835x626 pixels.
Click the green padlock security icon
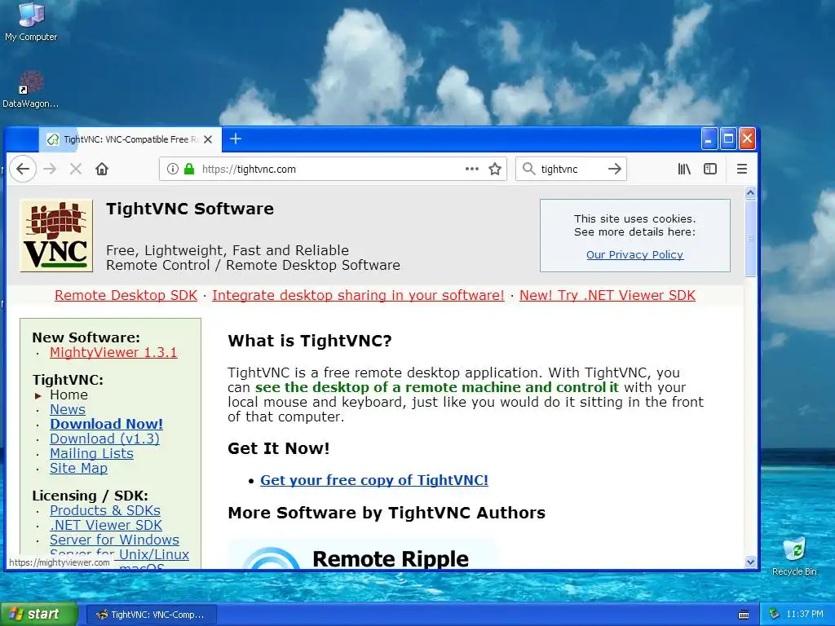[189, 169]
